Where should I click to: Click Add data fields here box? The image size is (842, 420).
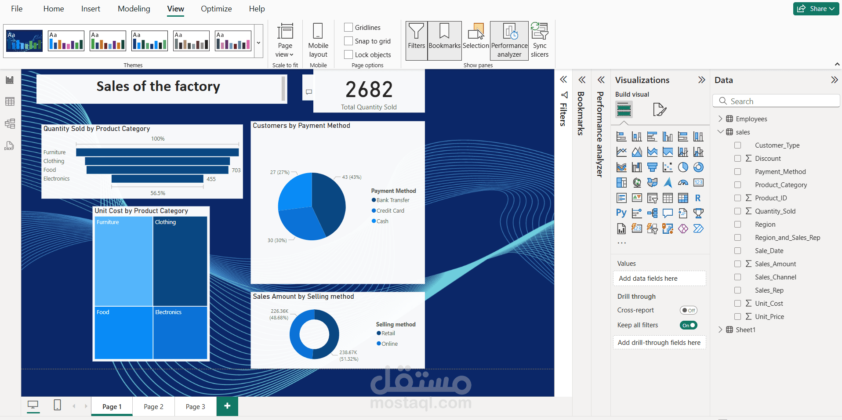(x=659, y=279)
